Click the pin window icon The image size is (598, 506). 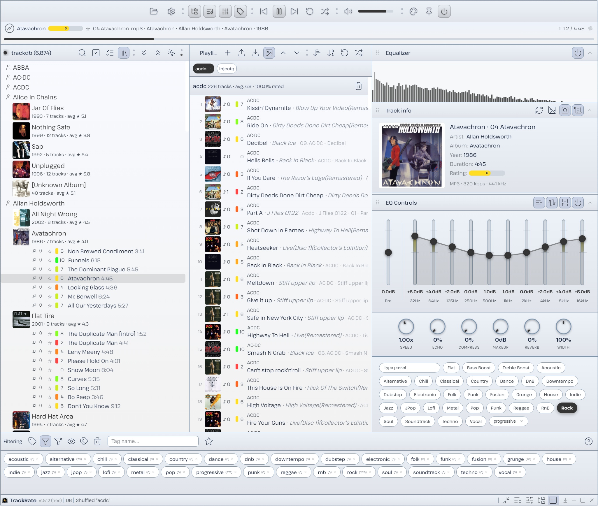pyautogui.click(x=429, y=11)
